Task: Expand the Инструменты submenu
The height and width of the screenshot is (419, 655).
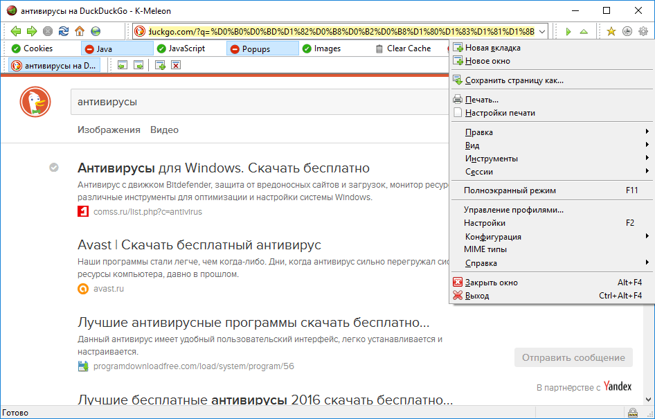Action: pos(551,159)
